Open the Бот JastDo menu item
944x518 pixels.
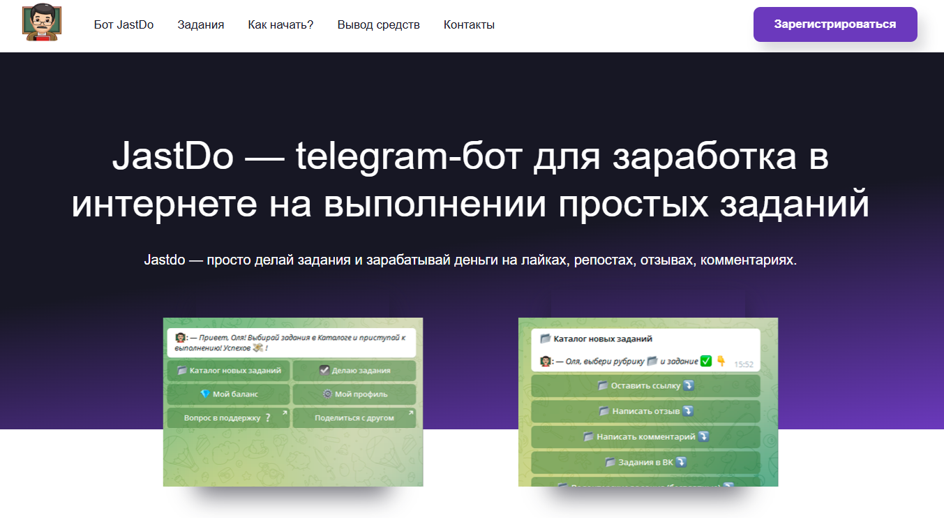tap(123, 25)
